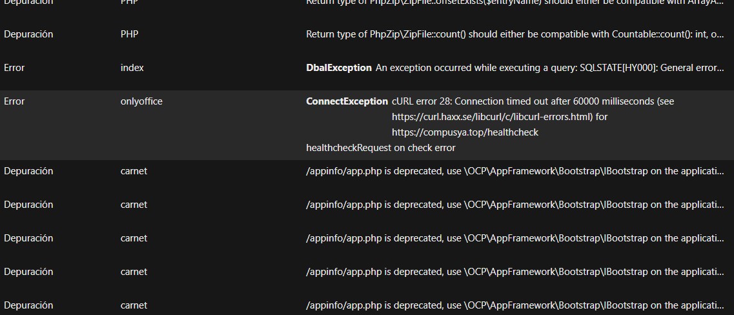Screen dimensions: 734x315
Task: Select the bold DbalException label
Action: point(339,68)
